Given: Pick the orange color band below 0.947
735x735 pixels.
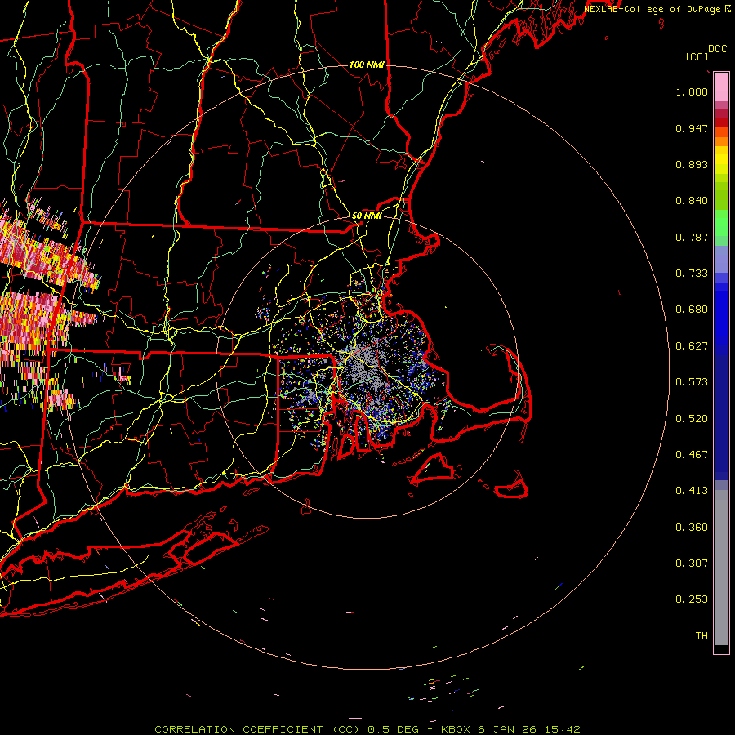Looking at the screenshot, I should point(721,141).
